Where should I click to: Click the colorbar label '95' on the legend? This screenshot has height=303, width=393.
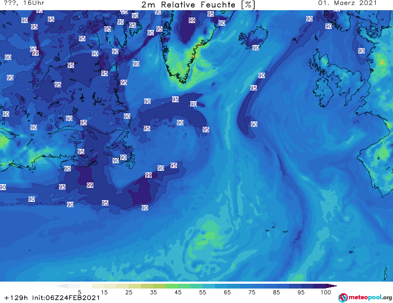click(301, 292)
